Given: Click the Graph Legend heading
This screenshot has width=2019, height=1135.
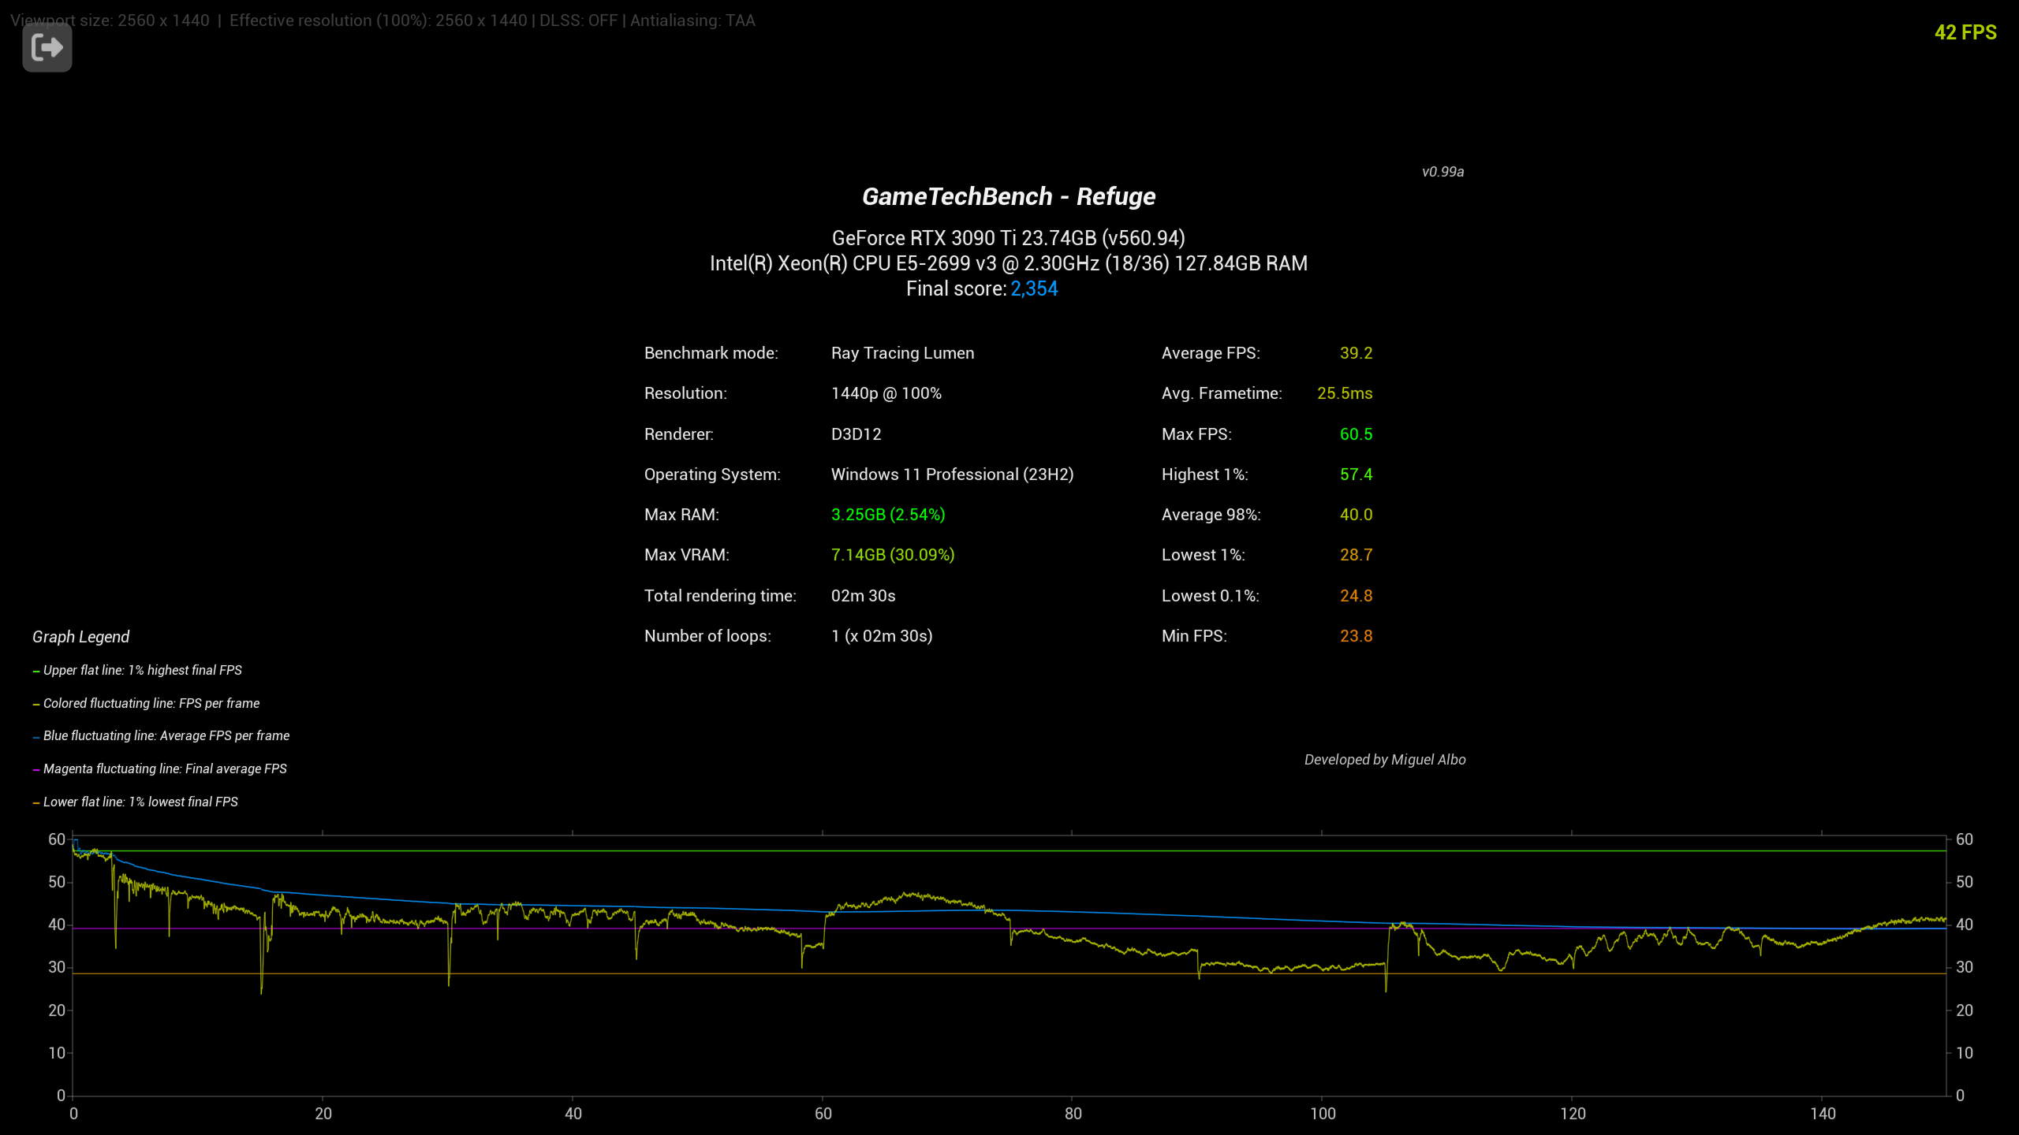Looking at the screenshot, I should [x=80, y=637].
